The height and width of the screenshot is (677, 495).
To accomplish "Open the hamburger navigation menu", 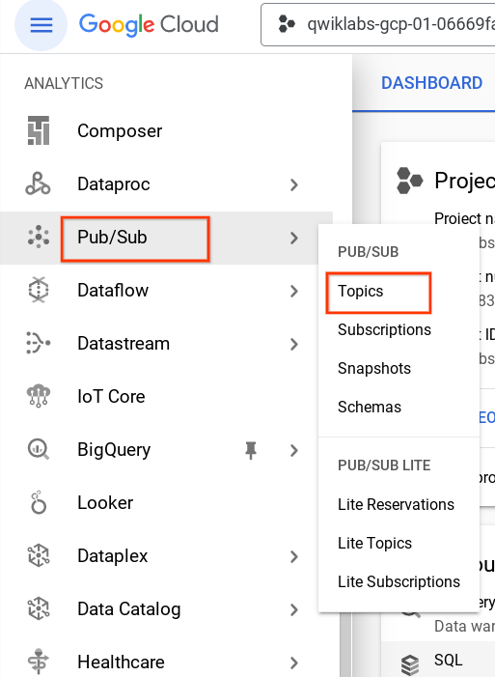I will (x=41, y=25).
